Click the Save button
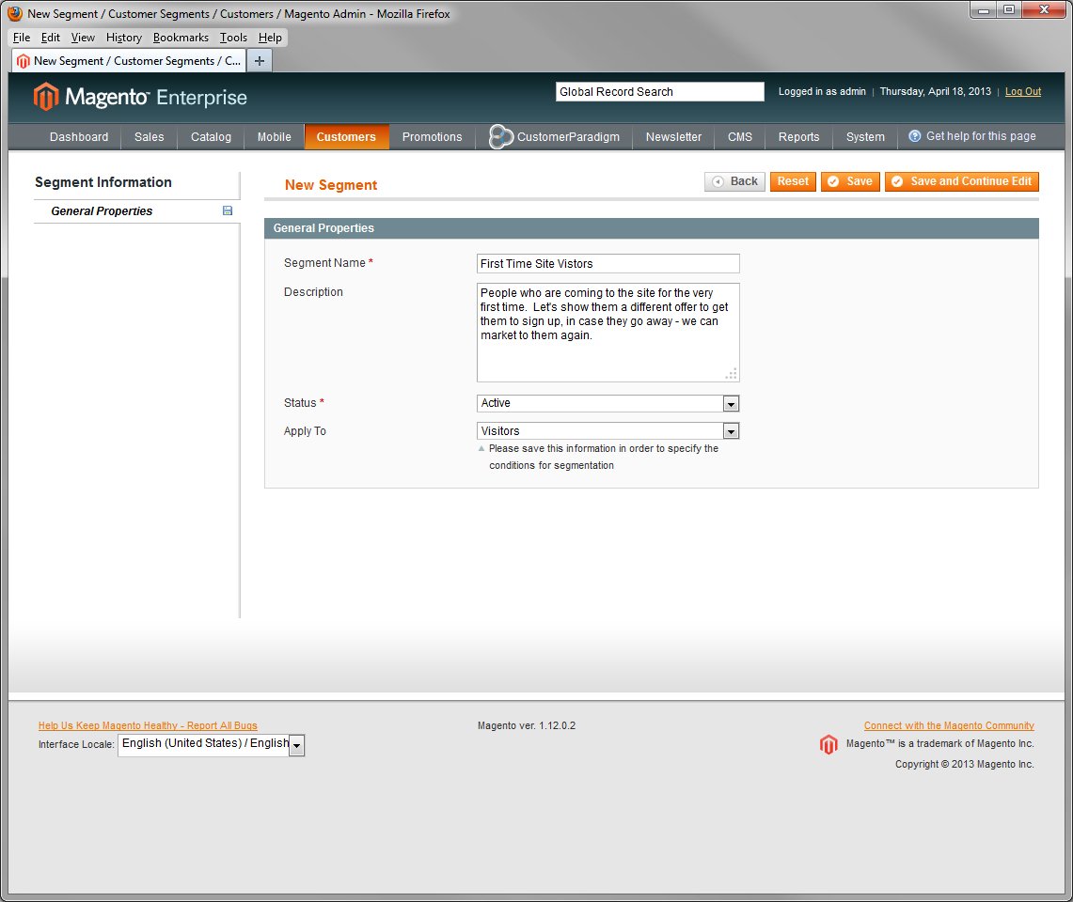The image size is (1073, 902). click(851, 181)
